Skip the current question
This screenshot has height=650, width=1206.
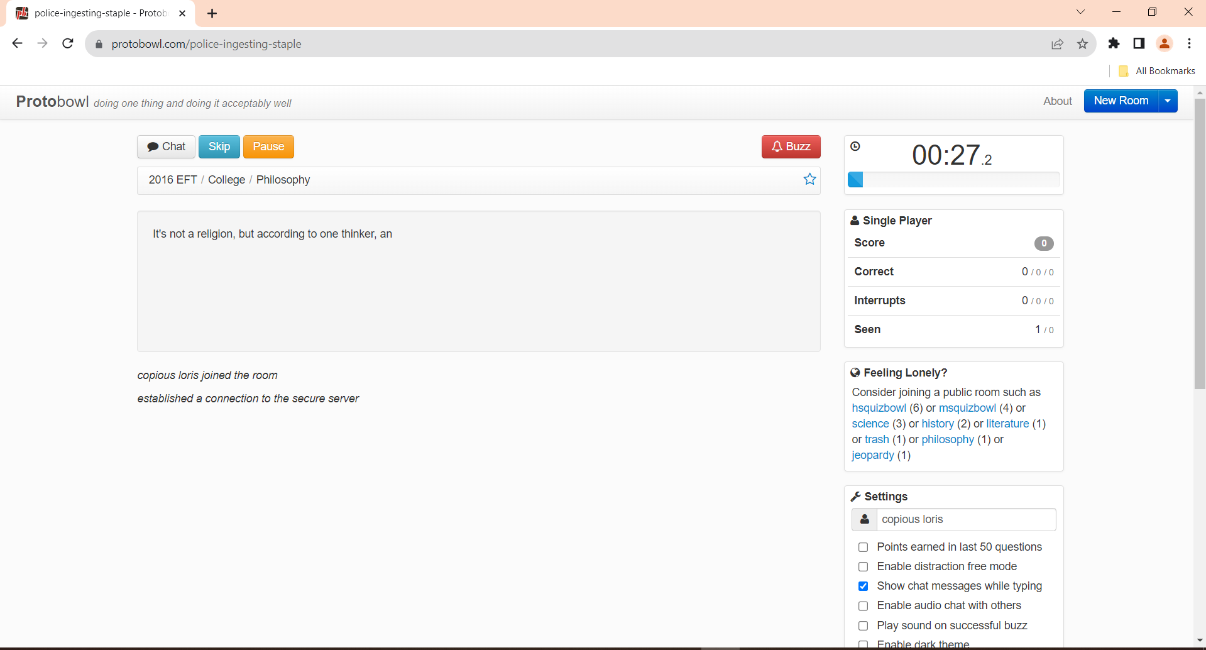coord(219,146)
